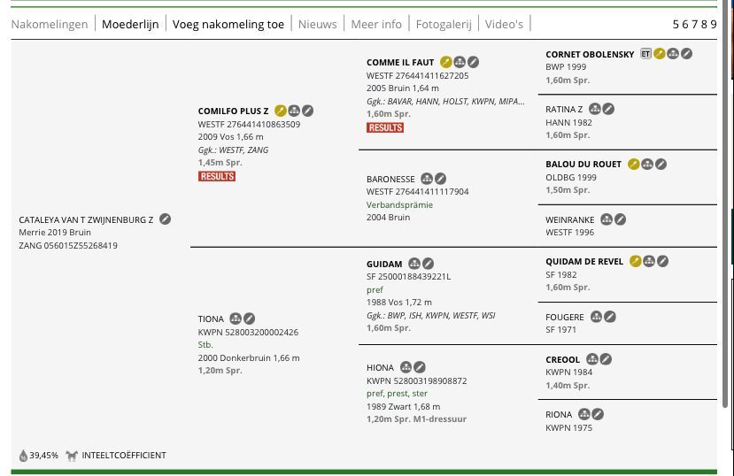Open pedigree tree icon for Fougere

point(596,317)
